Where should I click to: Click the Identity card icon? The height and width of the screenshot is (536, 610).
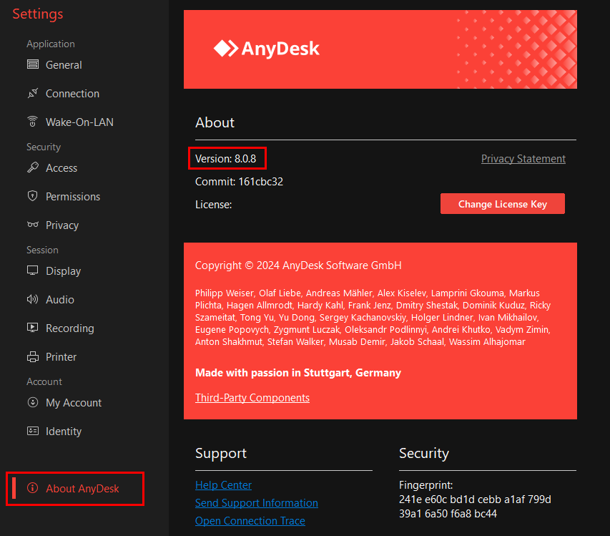pyautogui.click(x=32, y=431)
